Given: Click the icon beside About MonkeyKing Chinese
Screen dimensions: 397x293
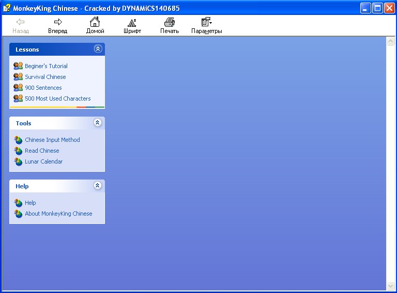Looking at the screenshot, I should [18, 214].
